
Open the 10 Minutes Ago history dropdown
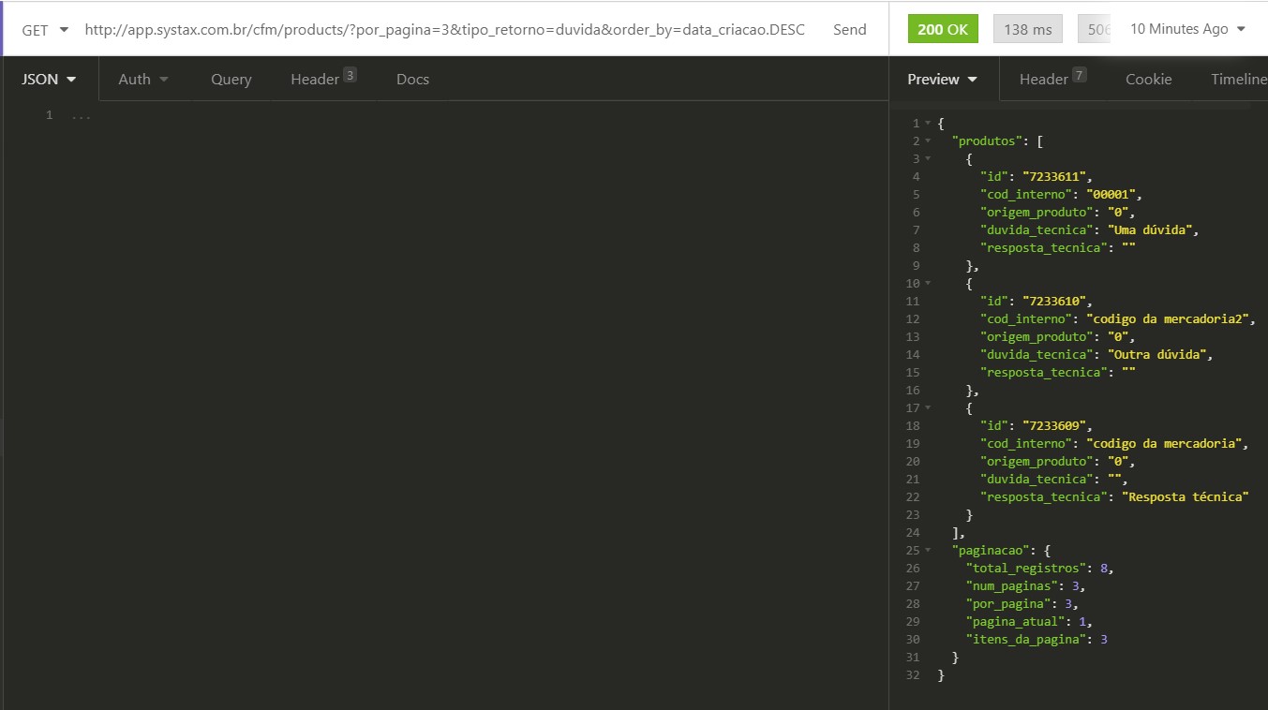tap(1187, 29)
